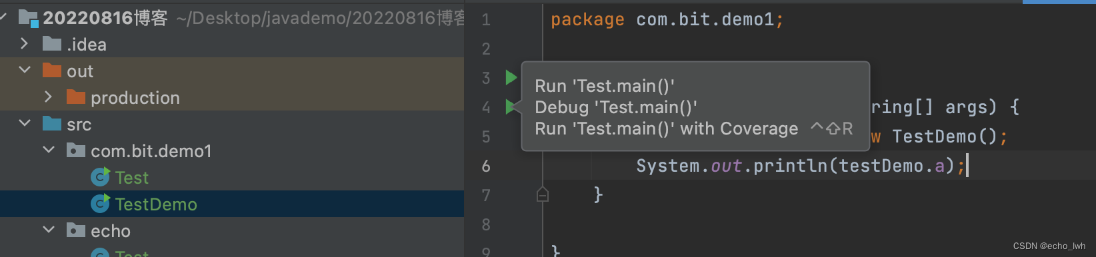This screenshot has width=1096, height=257.
Task: Click the 'package' keyword on line 1
Action: point(587,20)
